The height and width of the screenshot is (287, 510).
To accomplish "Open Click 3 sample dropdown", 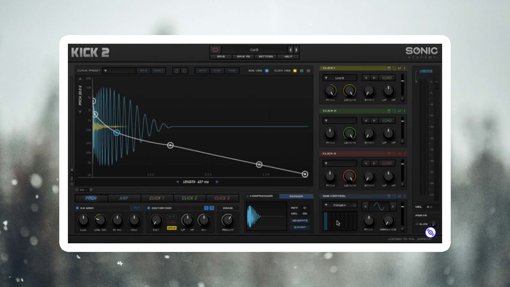I will click(339, 163).
